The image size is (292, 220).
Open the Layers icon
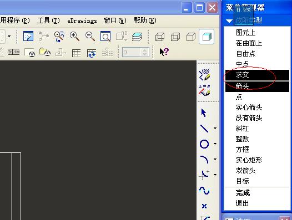click(137, 37)
